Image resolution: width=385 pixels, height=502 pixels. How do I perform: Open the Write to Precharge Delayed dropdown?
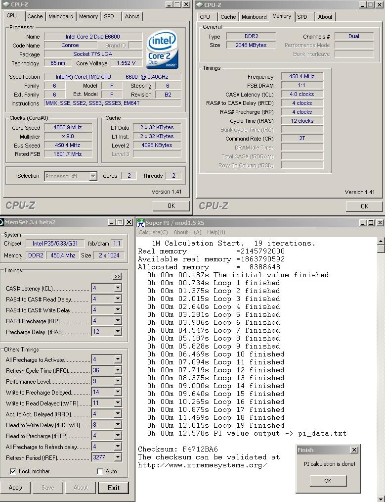[x=118, y=392]
